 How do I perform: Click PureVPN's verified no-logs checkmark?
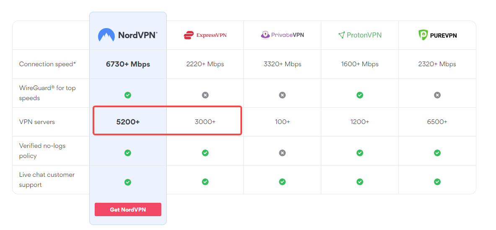click(x=437, y=153)
